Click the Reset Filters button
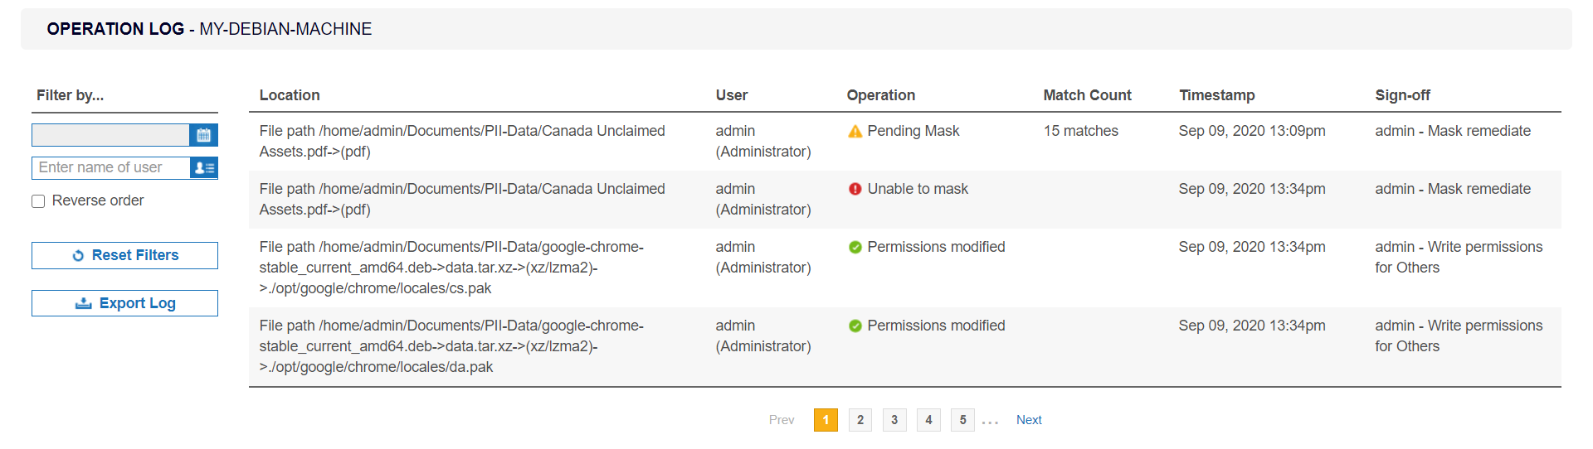Screen dimensions: 1593x449 [124, 255]
